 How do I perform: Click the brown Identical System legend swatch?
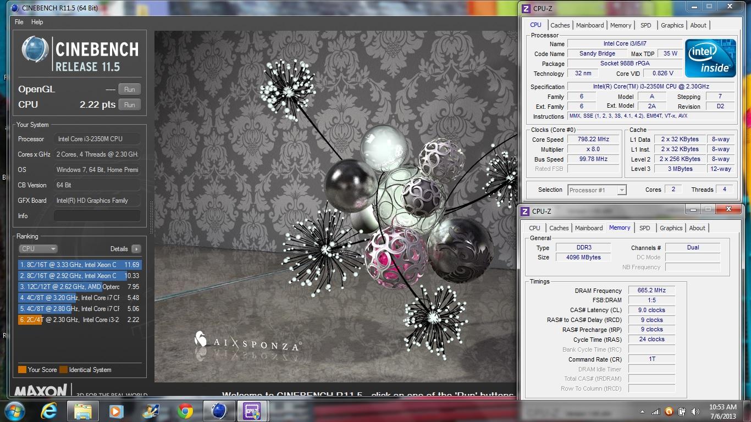pyautogui.click(x=63, y=370)
